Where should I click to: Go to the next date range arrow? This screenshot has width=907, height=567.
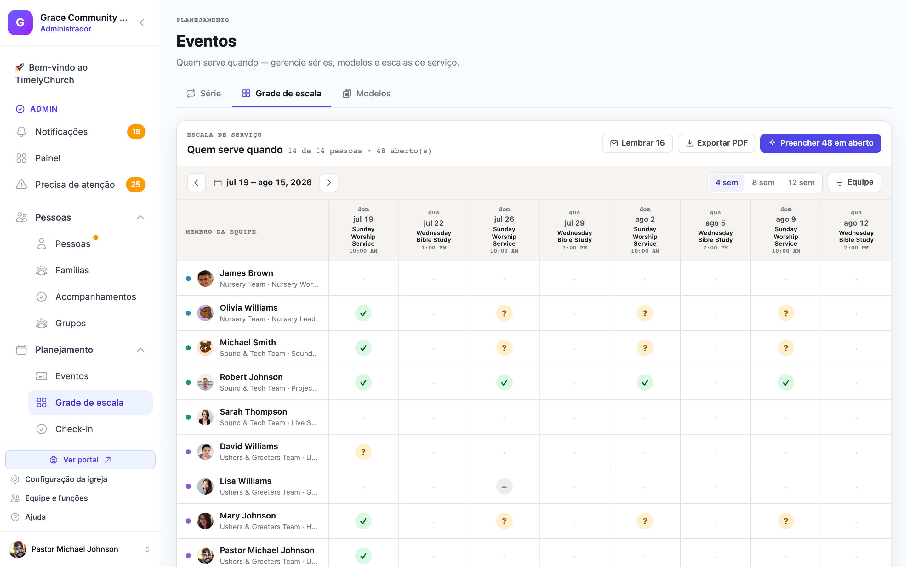[x=329, y=183]
